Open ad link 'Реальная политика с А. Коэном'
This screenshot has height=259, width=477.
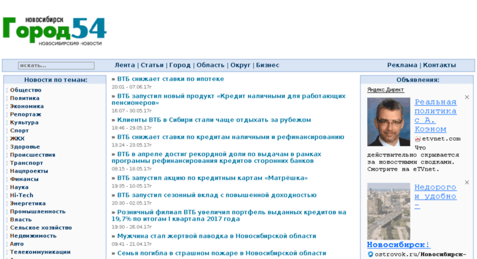click(x=436, y=116)
